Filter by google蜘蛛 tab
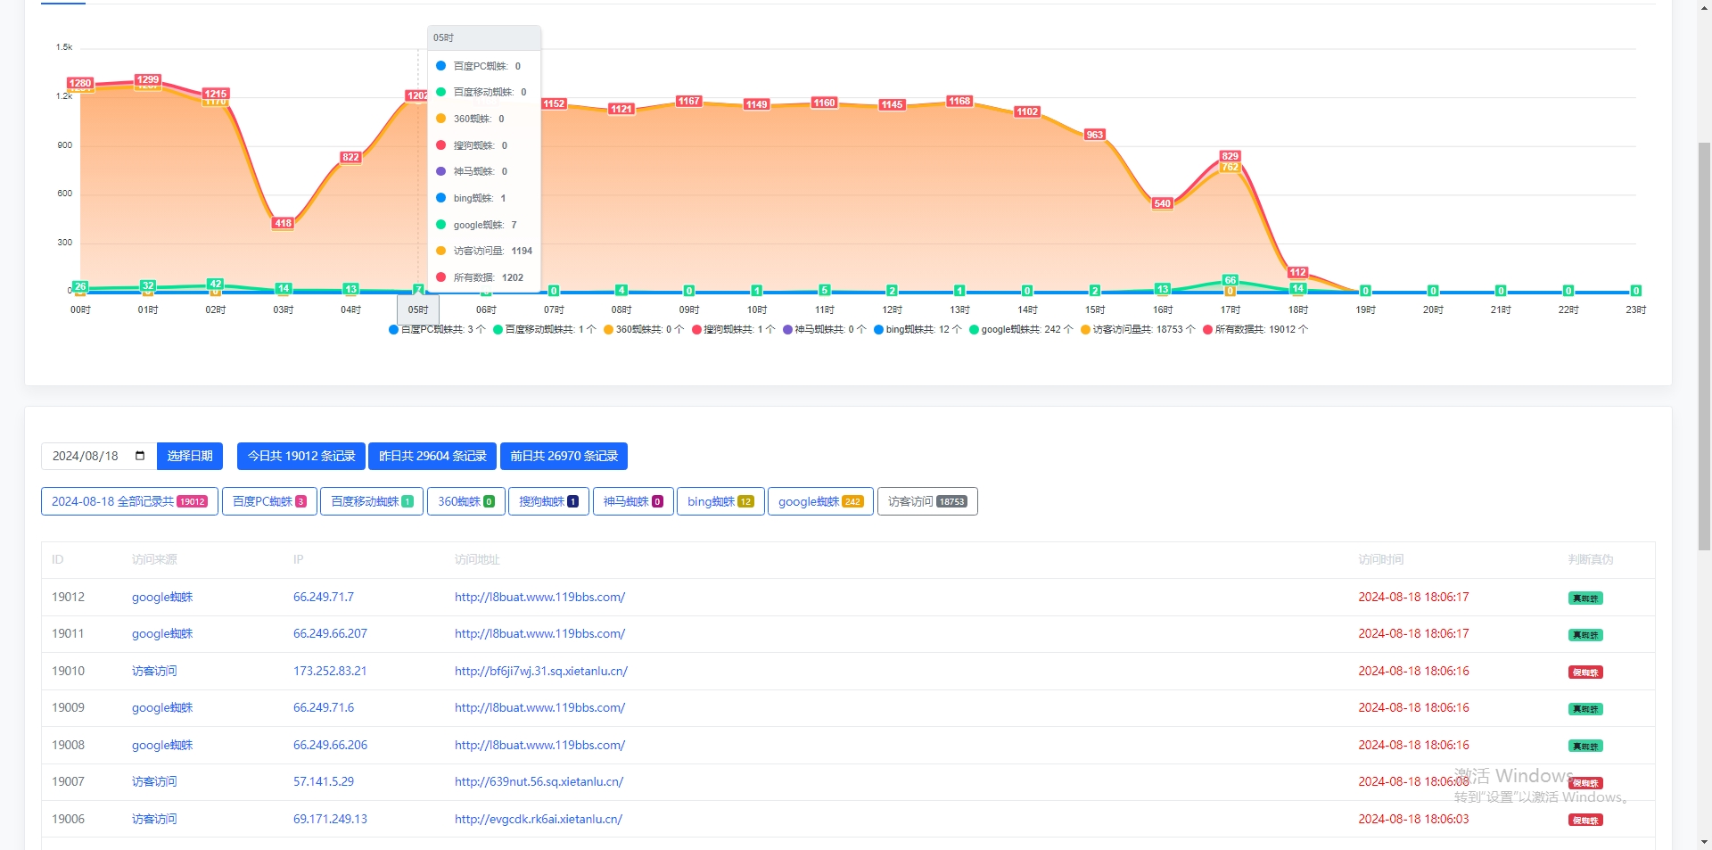Viewport: 1712px width, 850px height. [x=820, y=501]
